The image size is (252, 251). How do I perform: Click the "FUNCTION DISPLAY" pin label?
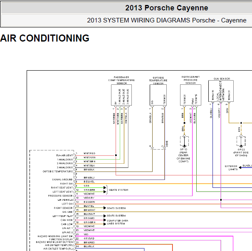coord(61,239)
